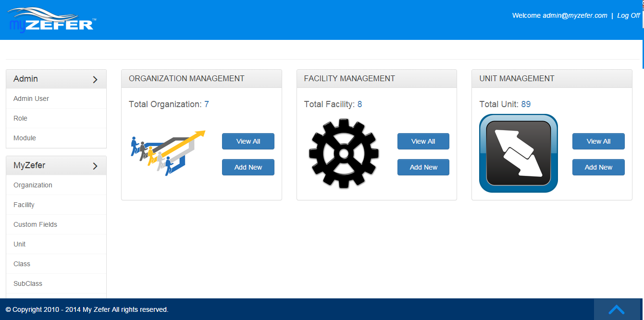Click the total organization count 7
This screenshot has height=320, width=644.
[207, 104]
